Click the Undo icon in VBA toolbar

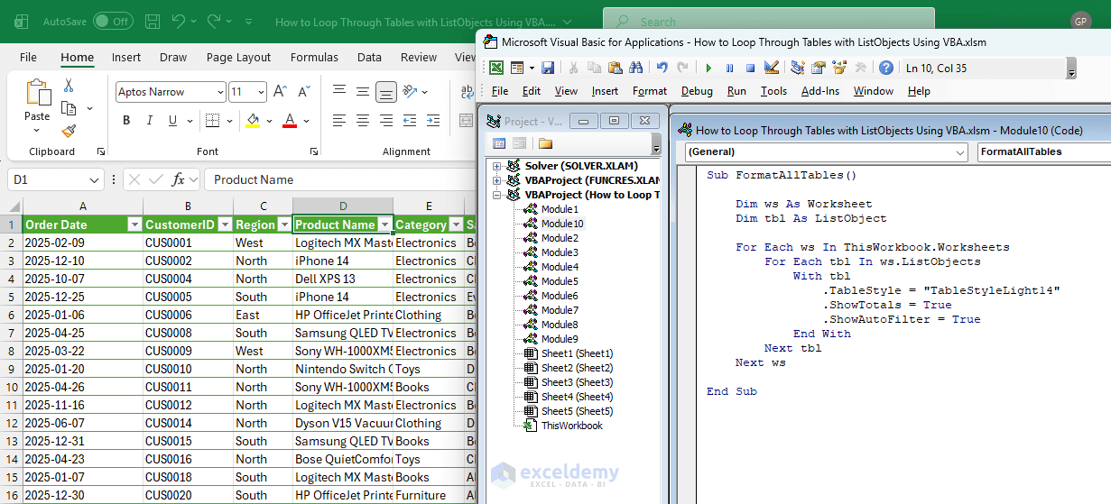[662, 68]
